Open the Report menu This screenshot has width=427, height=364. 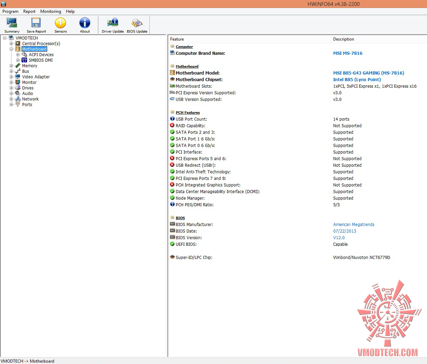[29, 11]
